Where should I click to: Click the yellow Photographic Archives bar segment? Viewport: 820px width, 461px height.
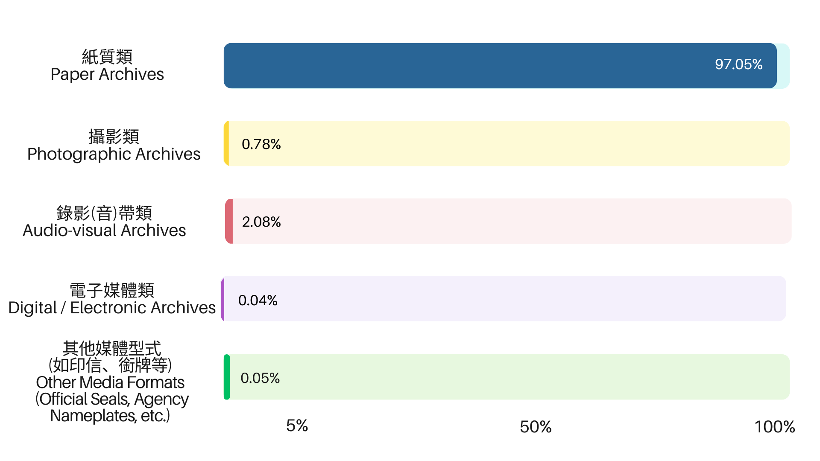226,143
